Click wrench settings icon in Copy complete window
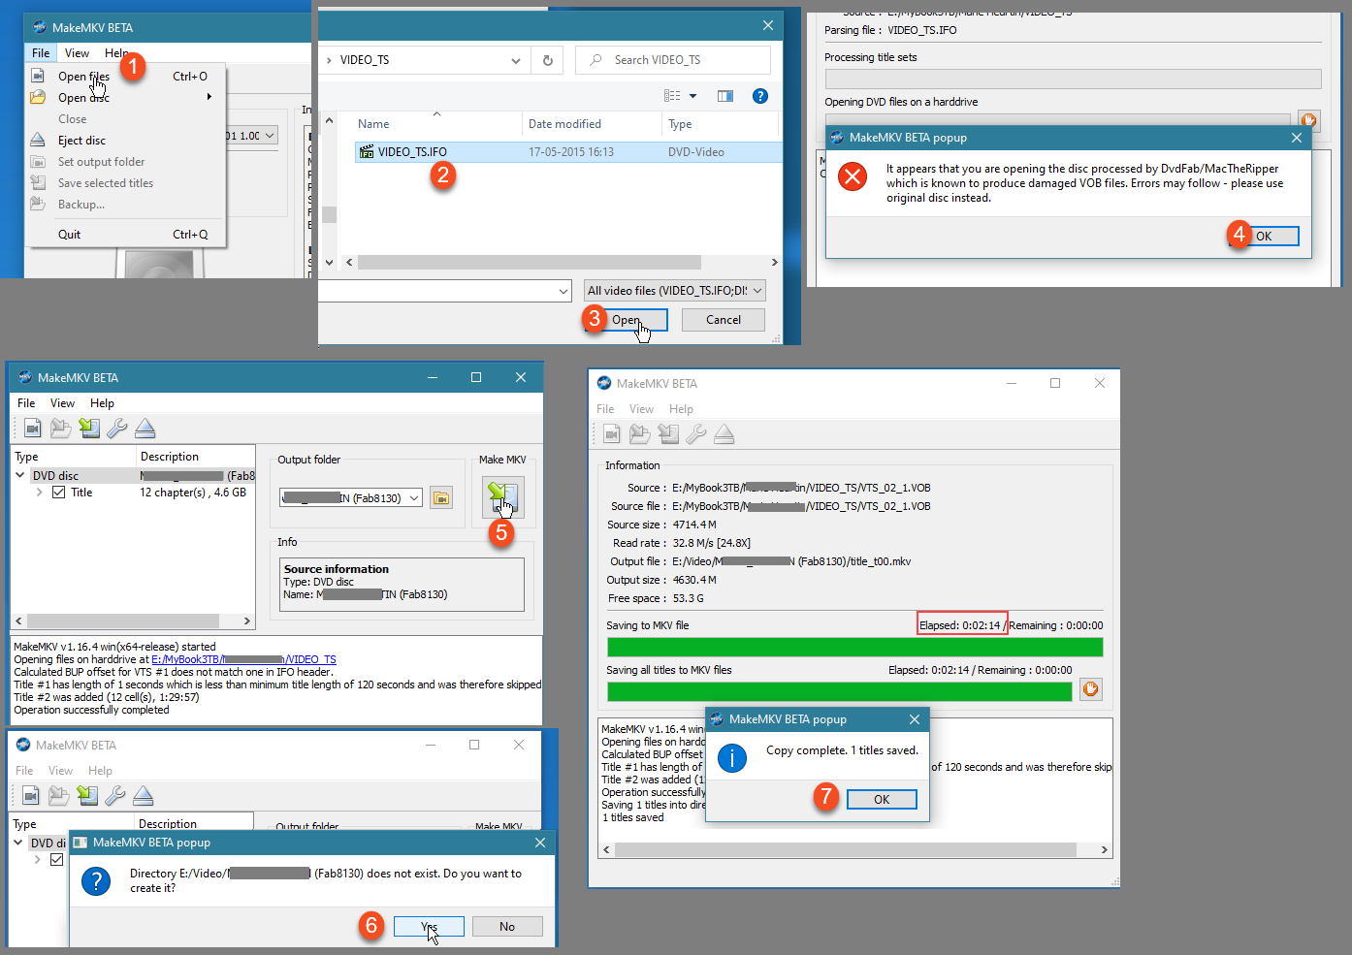Viewport: 1352px width, 955px height. 696,433
